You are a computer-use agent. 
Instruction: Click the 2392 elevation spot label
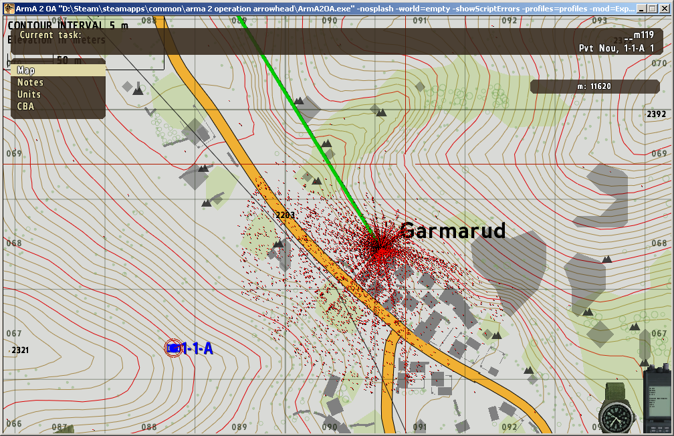coord(657,114)
